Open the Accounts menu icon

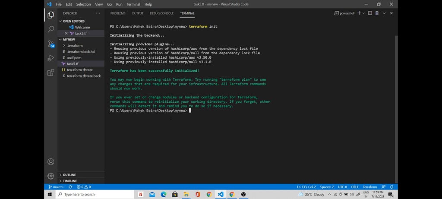pyautogui.click(x=51, y=161)
